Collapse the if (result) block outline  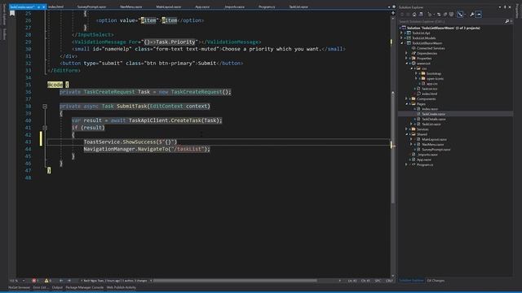[45, 128]
